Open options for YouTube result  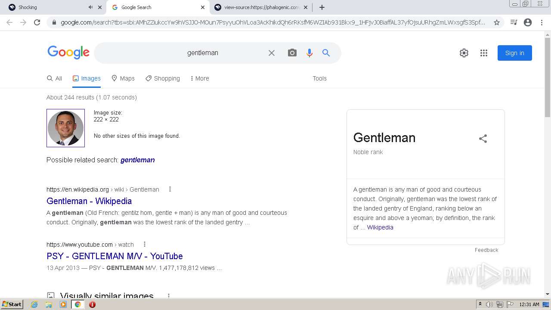pos(145,244)
